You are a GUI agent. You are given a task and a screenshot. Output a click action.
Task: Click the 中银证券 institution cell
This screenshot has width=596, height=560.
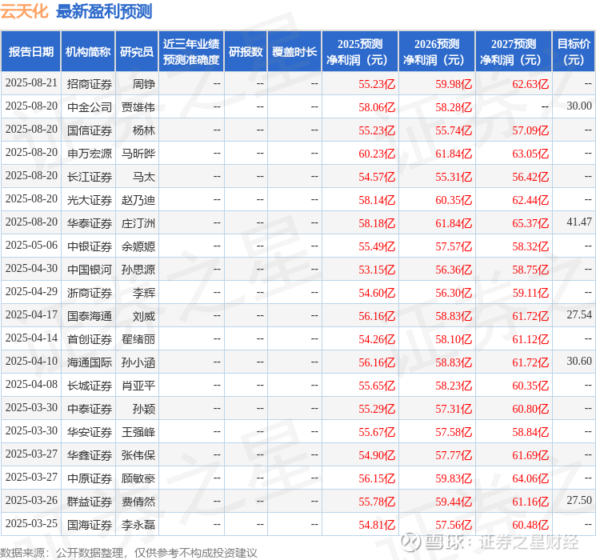click(90, 246)
